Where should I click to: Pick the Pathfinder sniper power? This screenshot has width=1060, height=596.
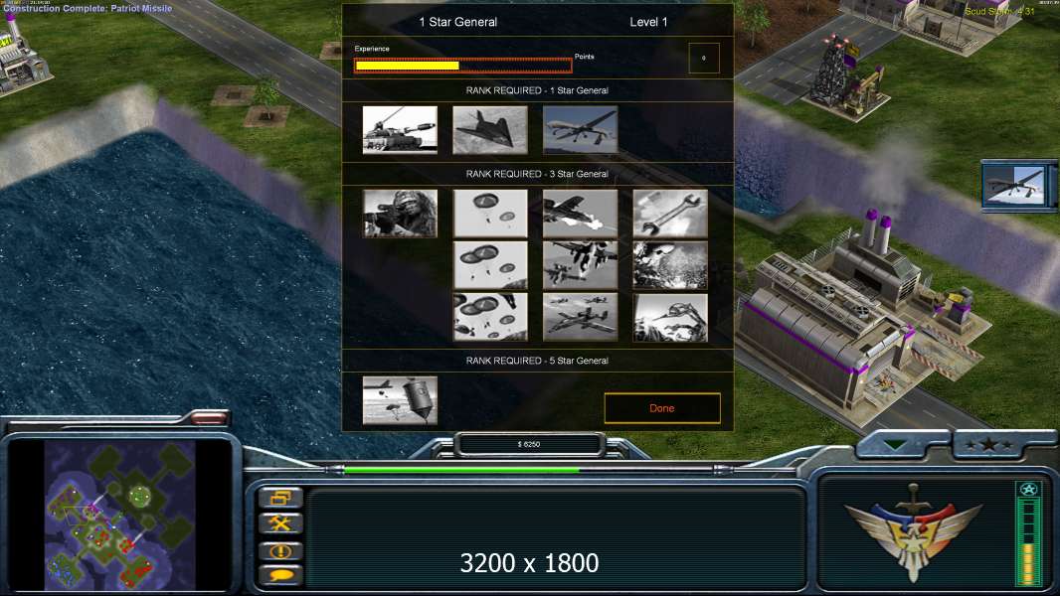pyautogui.click(x=400, y=214)
